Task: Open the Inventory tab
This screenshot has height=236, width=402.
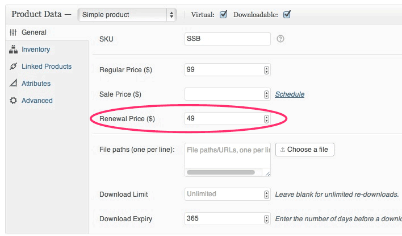Action: click(47, 49)
